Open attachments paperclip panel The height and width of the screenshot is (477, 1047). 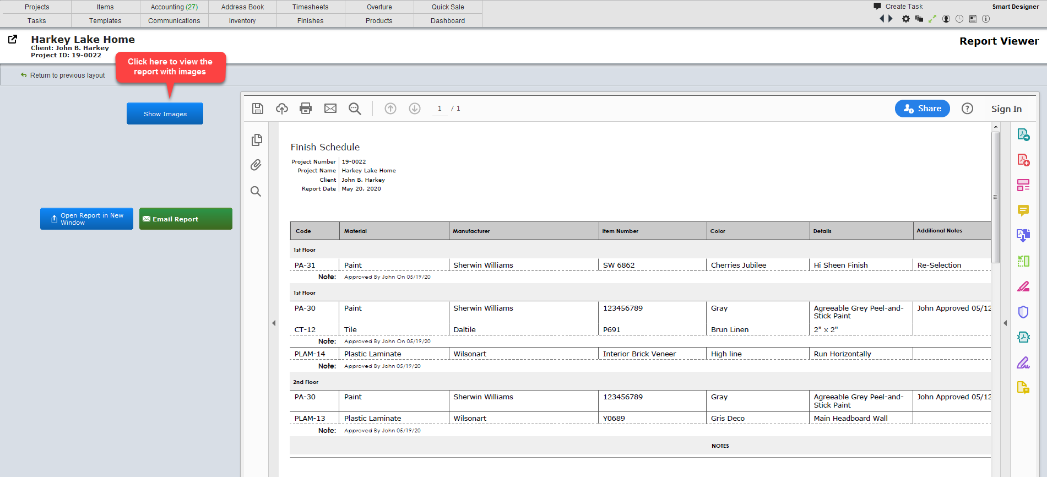click(x=256, y=165)
